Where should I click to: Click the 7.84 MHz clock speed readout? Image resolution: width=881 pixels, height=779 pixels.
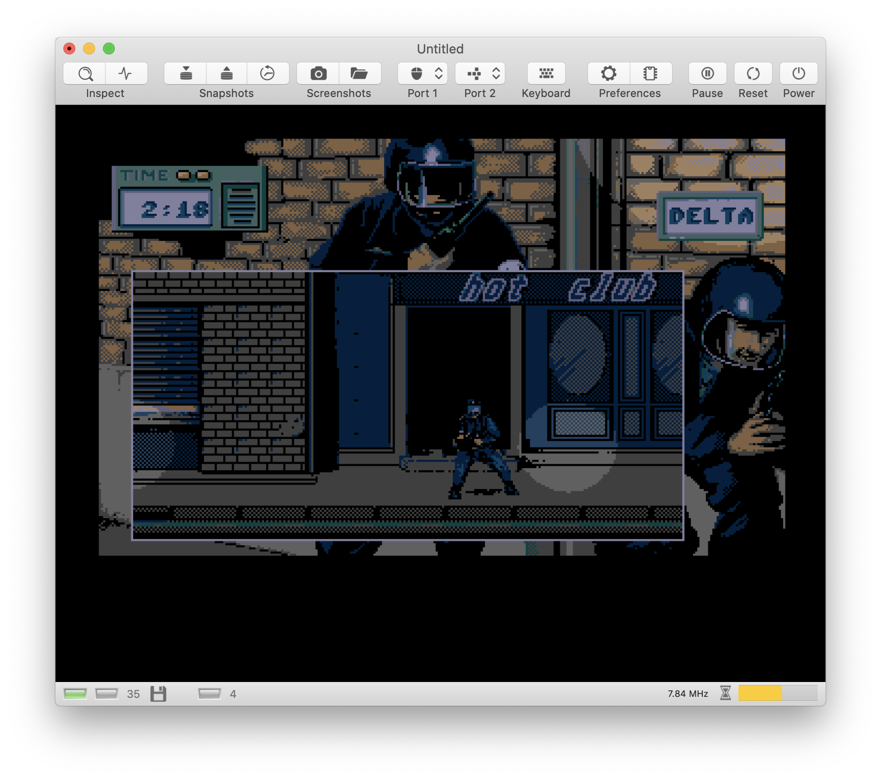point(688,694)
